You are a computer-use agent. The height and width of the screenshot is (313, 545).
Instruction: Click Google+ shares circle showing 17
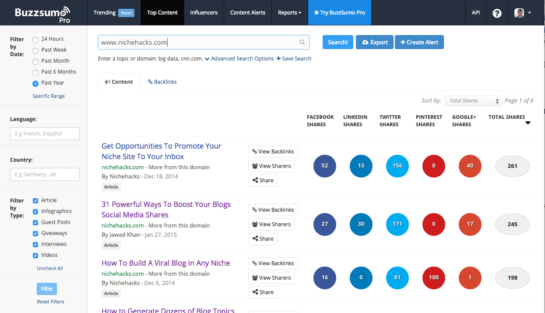470,224
